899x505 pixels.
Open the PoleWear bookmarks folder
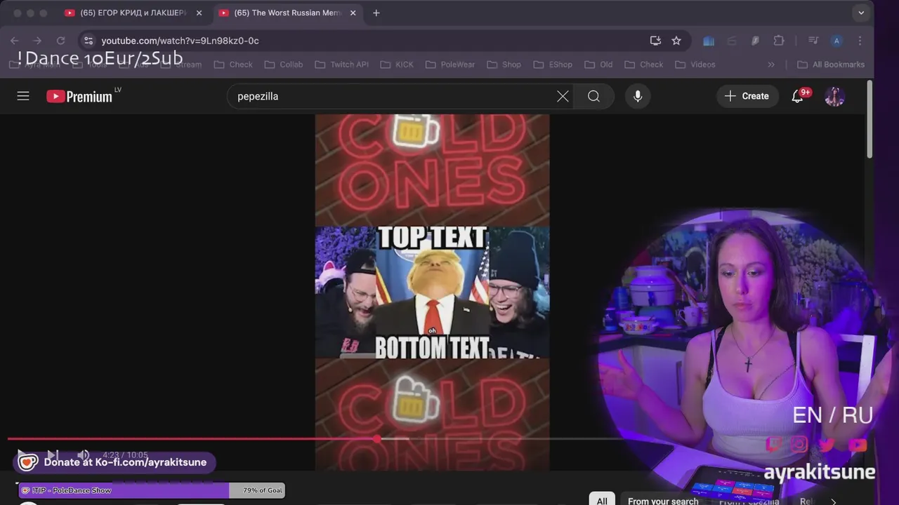point(450,65)
